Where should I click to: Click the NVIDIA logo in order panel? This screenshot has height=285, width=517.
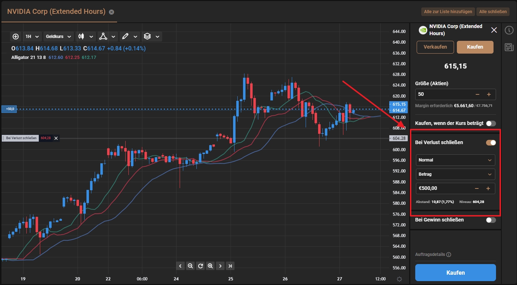pos(423,30)
